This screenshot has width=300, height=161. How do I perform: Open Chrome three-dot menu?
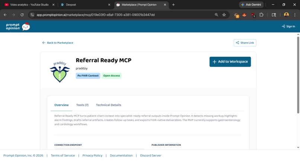(295, 15)
